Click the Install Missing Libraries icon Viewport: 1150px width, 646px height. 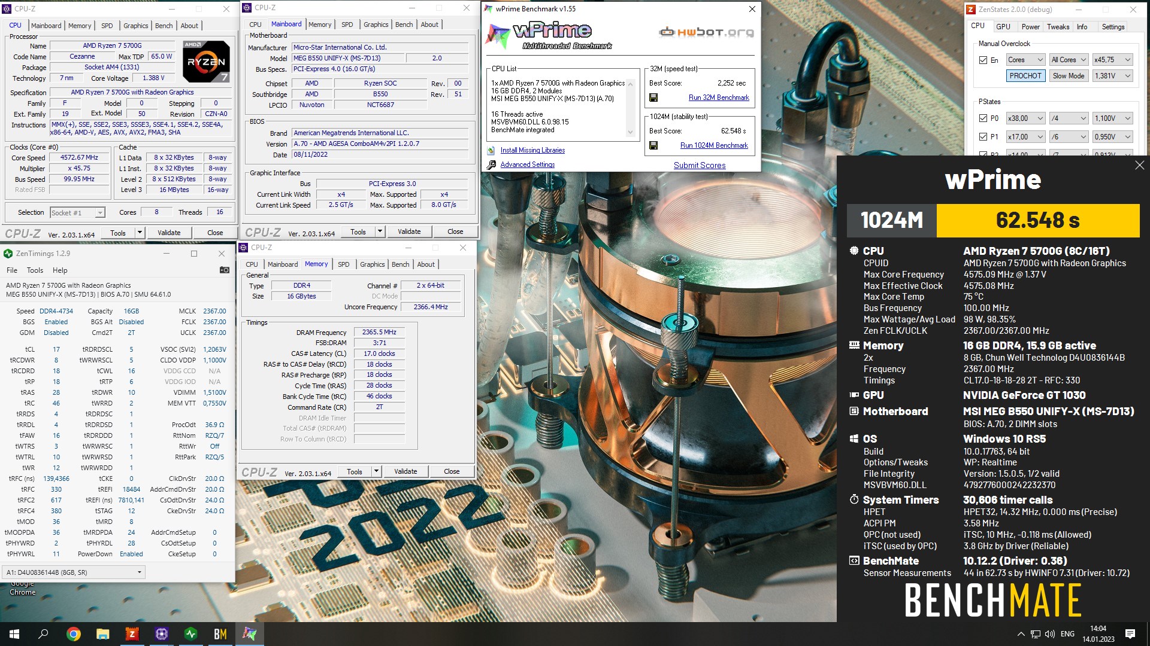[x=491, y=151]
